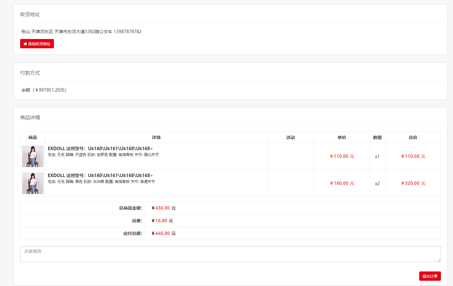Click the ¥160.00 unit price
Viewport: 453px width, 286px height.
click(342, 183)
